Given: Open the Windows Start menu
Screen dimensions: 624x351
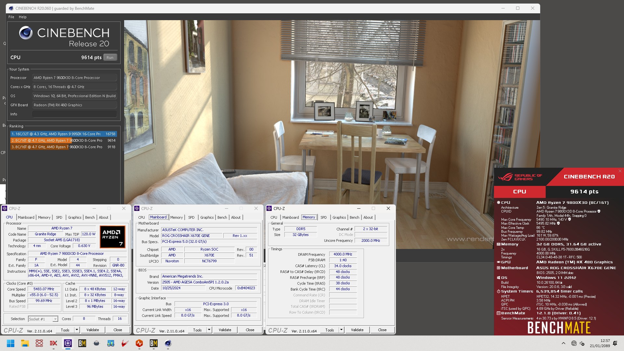Looking at the screenshot, I should 11,343.
